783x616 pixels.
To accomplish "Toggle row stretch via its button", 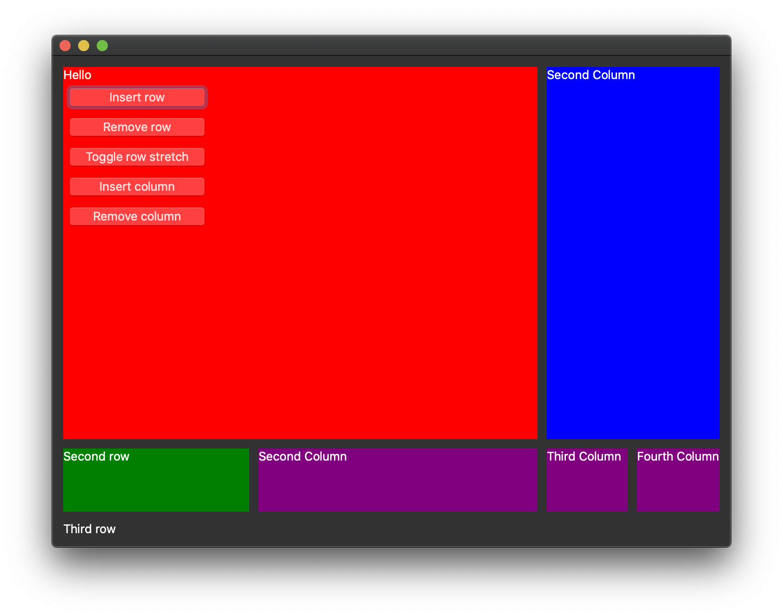I will point(137,157).
